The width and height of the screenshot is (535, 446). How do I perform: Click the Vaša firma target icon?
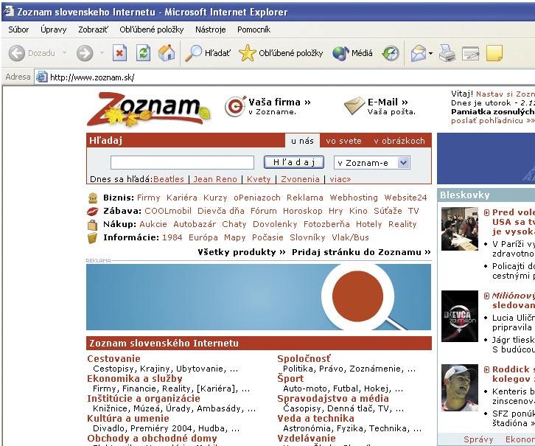[x=235, y=106]
